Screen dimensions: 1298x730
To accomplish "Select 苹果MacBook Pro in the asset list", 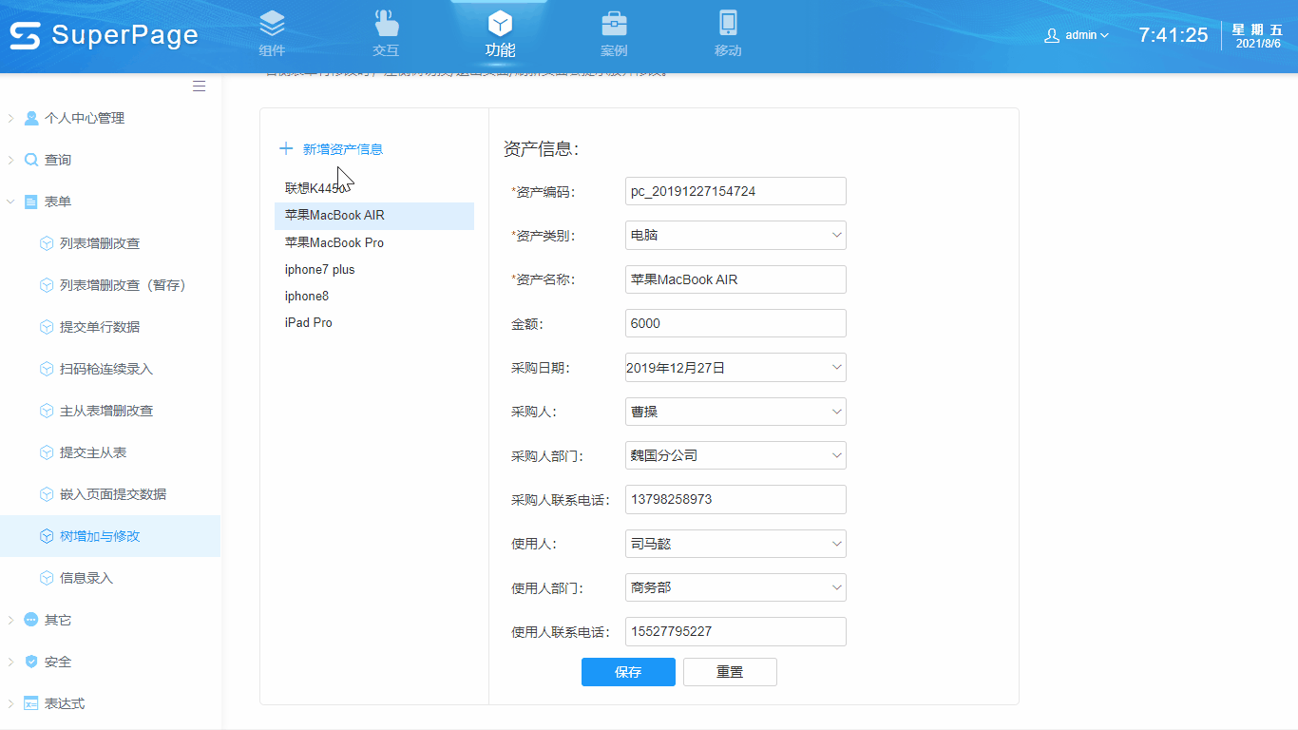I will tap(334, 242).
